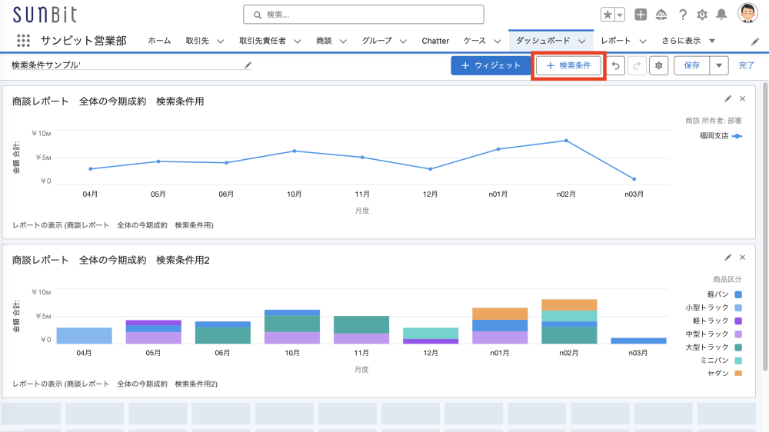Click the favorites star icon

[608, 15]
